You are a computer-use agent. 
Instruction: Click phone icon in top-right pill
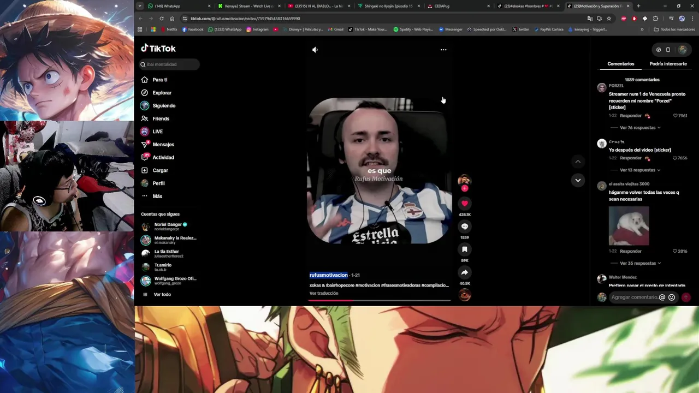[x=668, y=50]
